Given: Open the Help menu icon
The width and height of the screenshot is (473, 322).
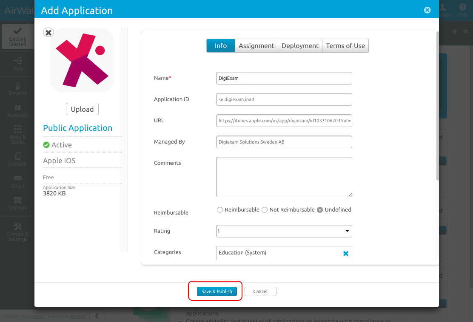Looking at the screenshot, I should pos(462,10).
